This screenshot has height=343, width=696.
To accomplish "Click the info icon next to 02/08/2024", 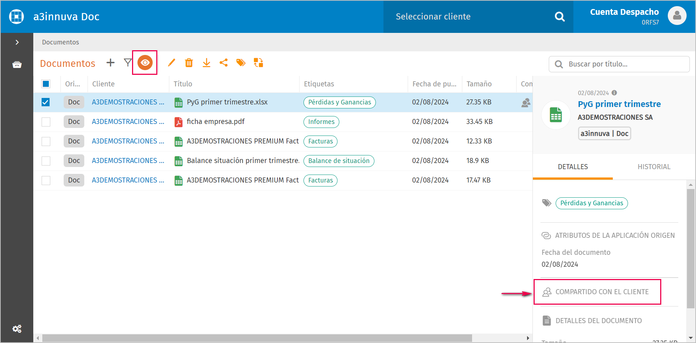I will (614, 93).
